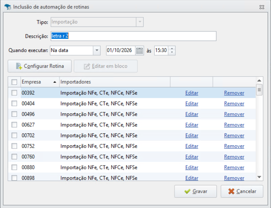Click Remover link for Empresa 00392
Screen dimensions: 271x208
[x=234, y=93]
